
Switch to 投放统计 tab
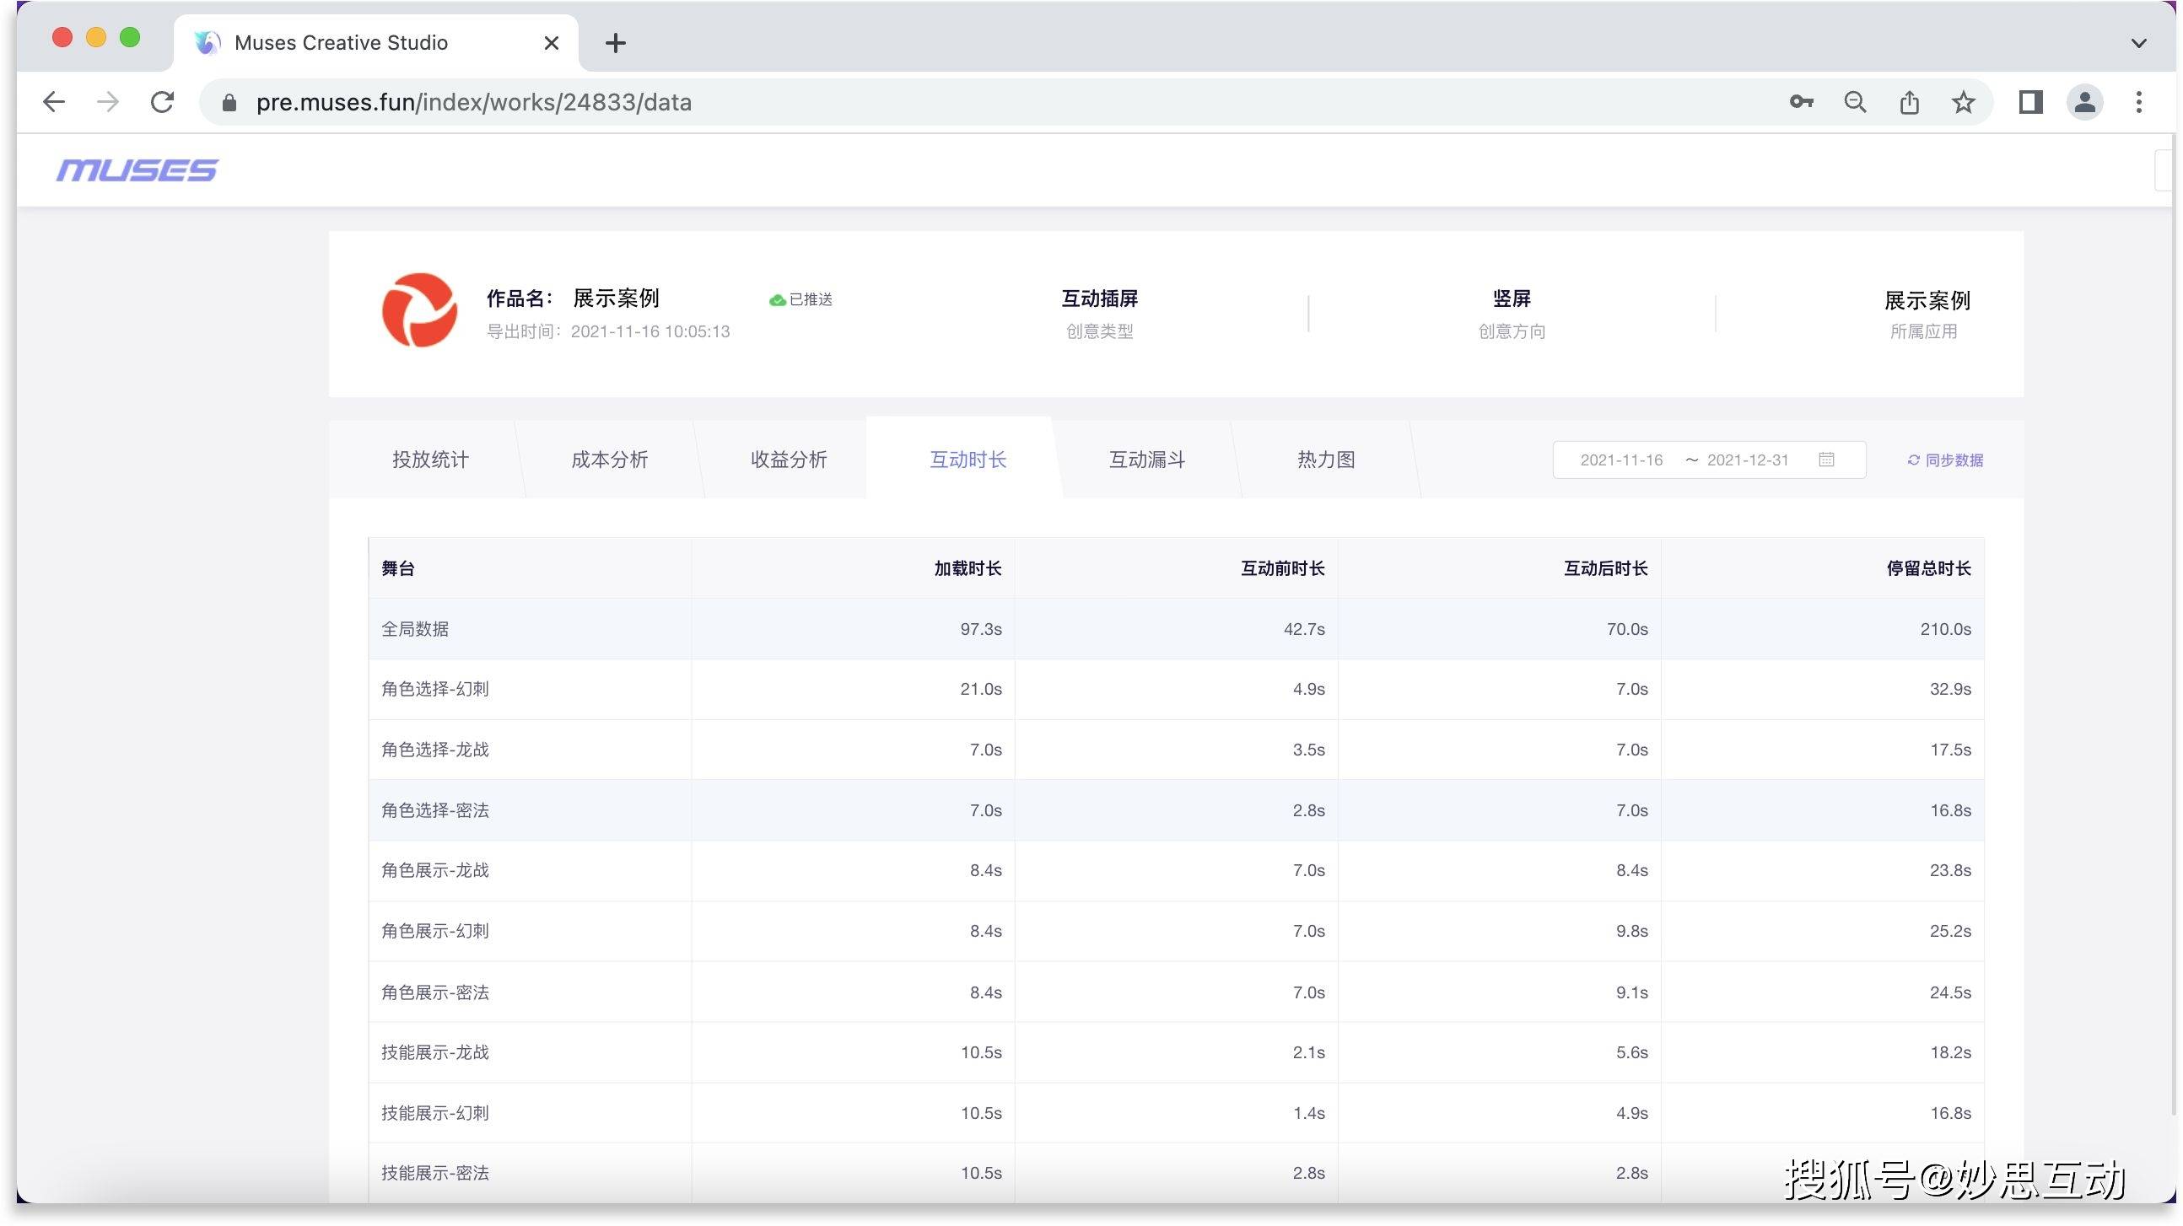pyautogui.click(x=429, y=460)
